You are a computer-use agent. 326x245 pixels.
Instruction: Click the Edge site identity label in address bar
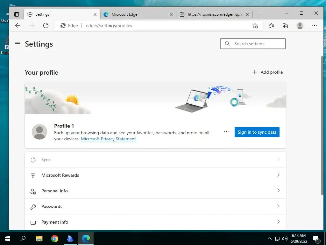(69, 26)
